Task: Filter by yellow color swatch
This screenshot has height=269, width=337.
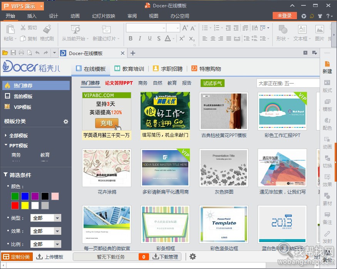Action: pos(25,206)
